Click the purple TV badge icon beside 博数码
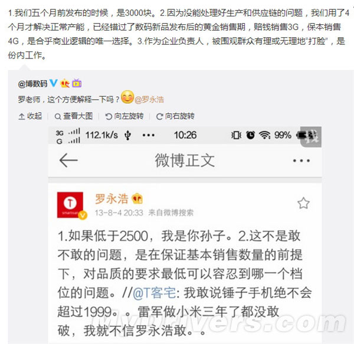This screenshot has width=354, height=344. (77, 83)
